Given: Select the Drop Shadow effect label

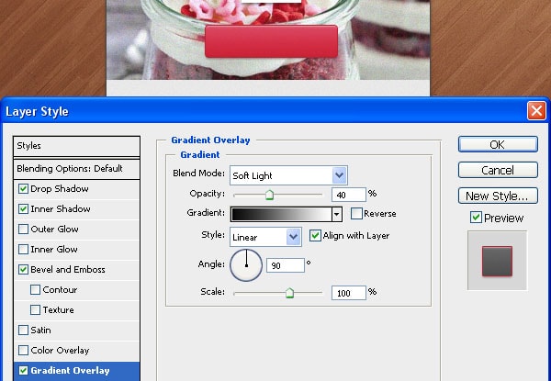Looking at the screenshot, I should [60, 188].
